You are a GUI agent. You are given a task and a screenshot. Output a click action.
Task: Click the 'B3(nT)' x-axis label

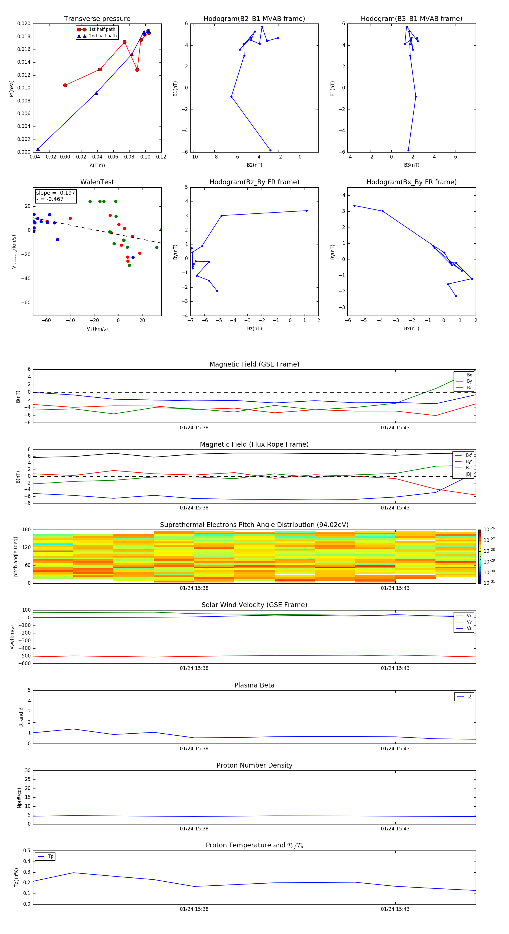[411, 165]
